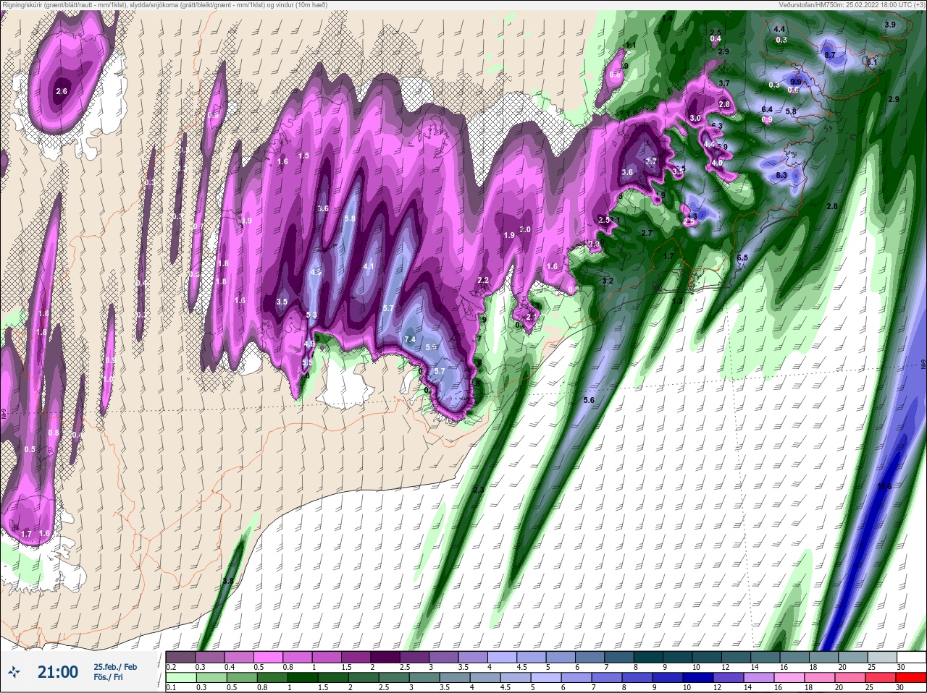Click the 'Fös./ Fri' weekday label

pyautogui.click(x=108, y=679)
